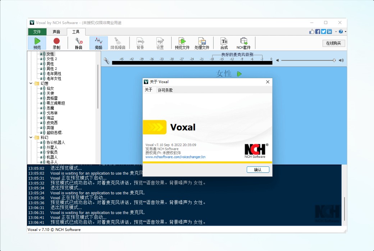The width and height of the screenshot is (374, 251).
Task: Click the thumbs-up like icon
Action: (312, 32)
